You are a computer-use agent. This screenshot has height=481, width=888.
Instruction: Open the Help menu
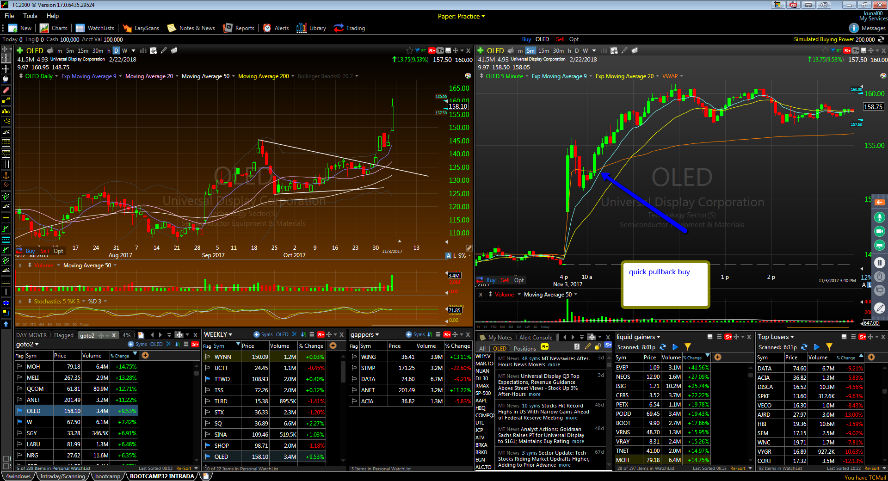[x=53, y=16]
